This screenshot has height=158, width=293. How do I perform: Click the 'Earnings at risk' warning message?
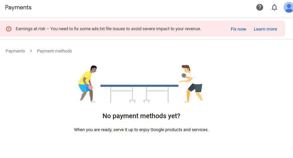[x=108, y=29]
